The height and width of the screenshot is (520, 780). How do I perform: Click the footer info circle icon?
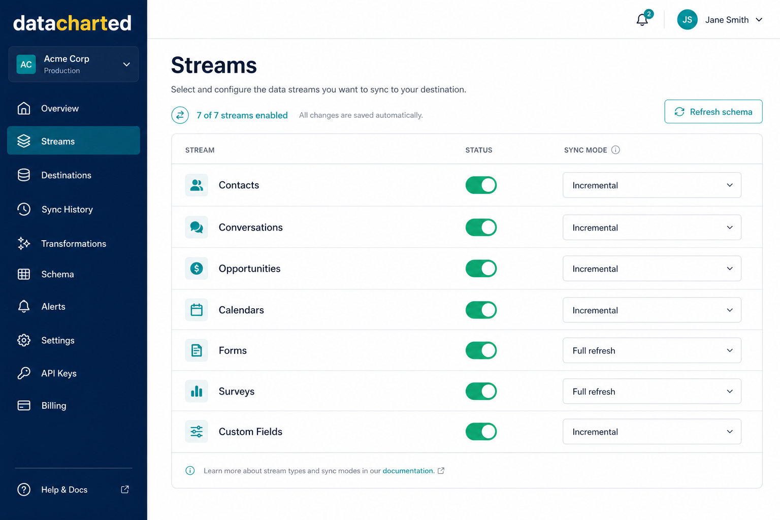[190, 471]
